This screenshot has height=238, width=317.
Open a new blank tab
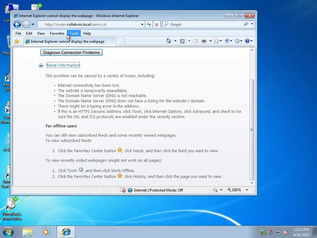click(x=120, y=42)
